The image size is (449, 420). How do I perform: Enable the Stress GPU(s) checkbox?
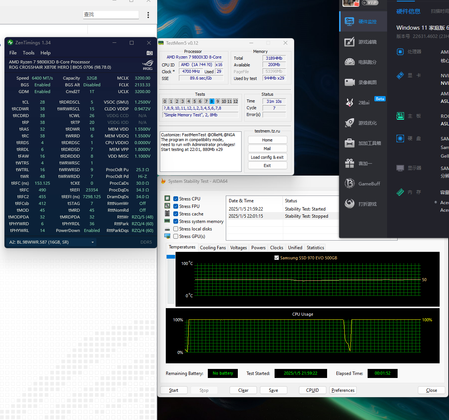tap(176, 236)
